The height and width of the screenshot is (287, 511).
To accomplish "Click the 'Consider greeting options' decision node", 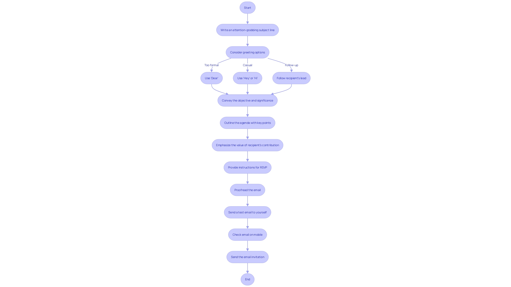I will 248,52.
